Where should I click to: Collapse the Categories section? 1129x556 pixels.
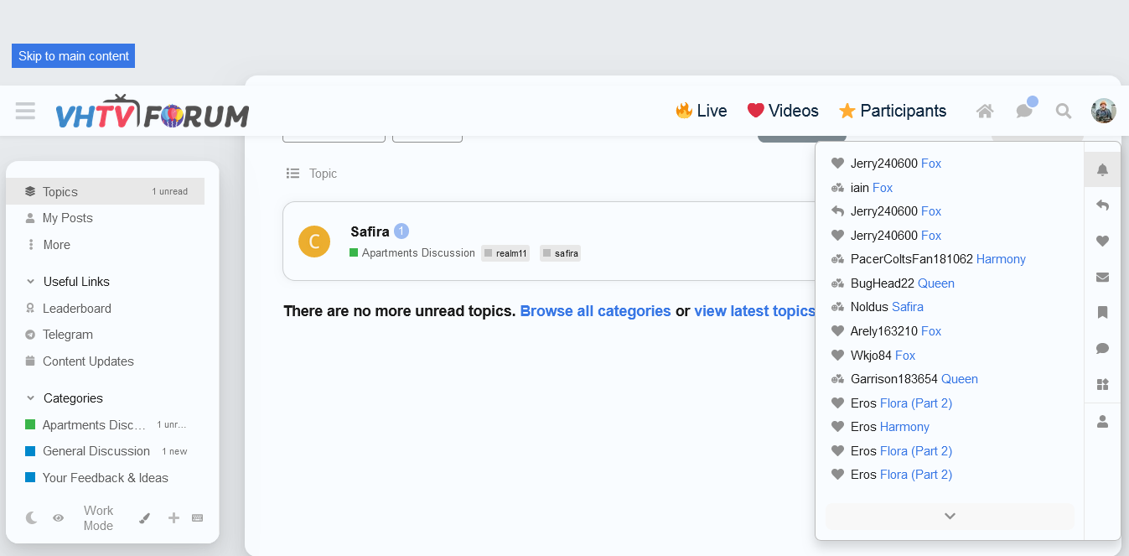point(30,398)
